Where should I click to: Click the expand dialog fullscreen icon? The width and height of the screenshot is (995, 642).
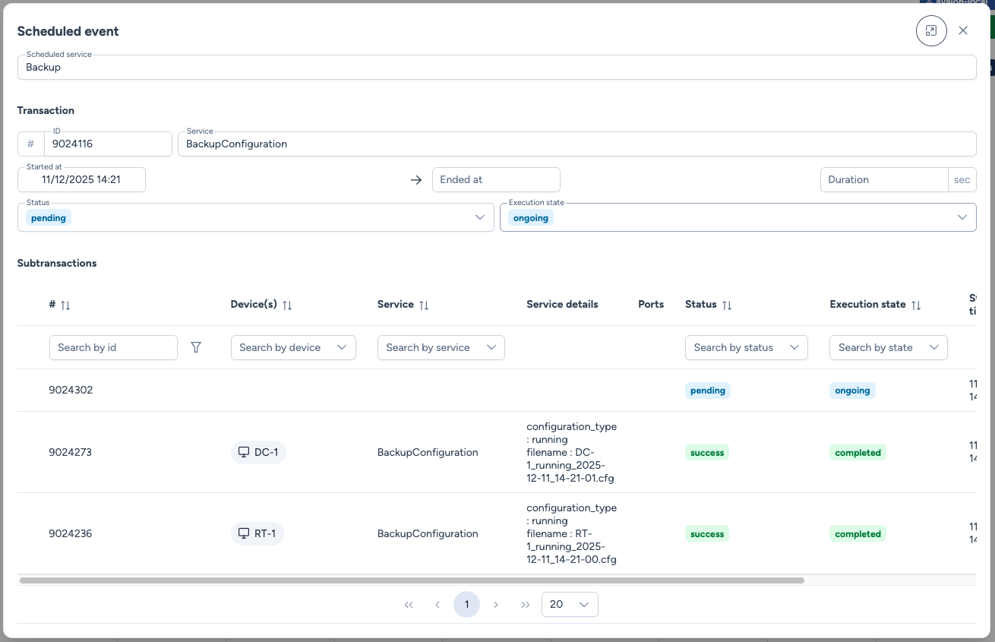click(931, 31)
